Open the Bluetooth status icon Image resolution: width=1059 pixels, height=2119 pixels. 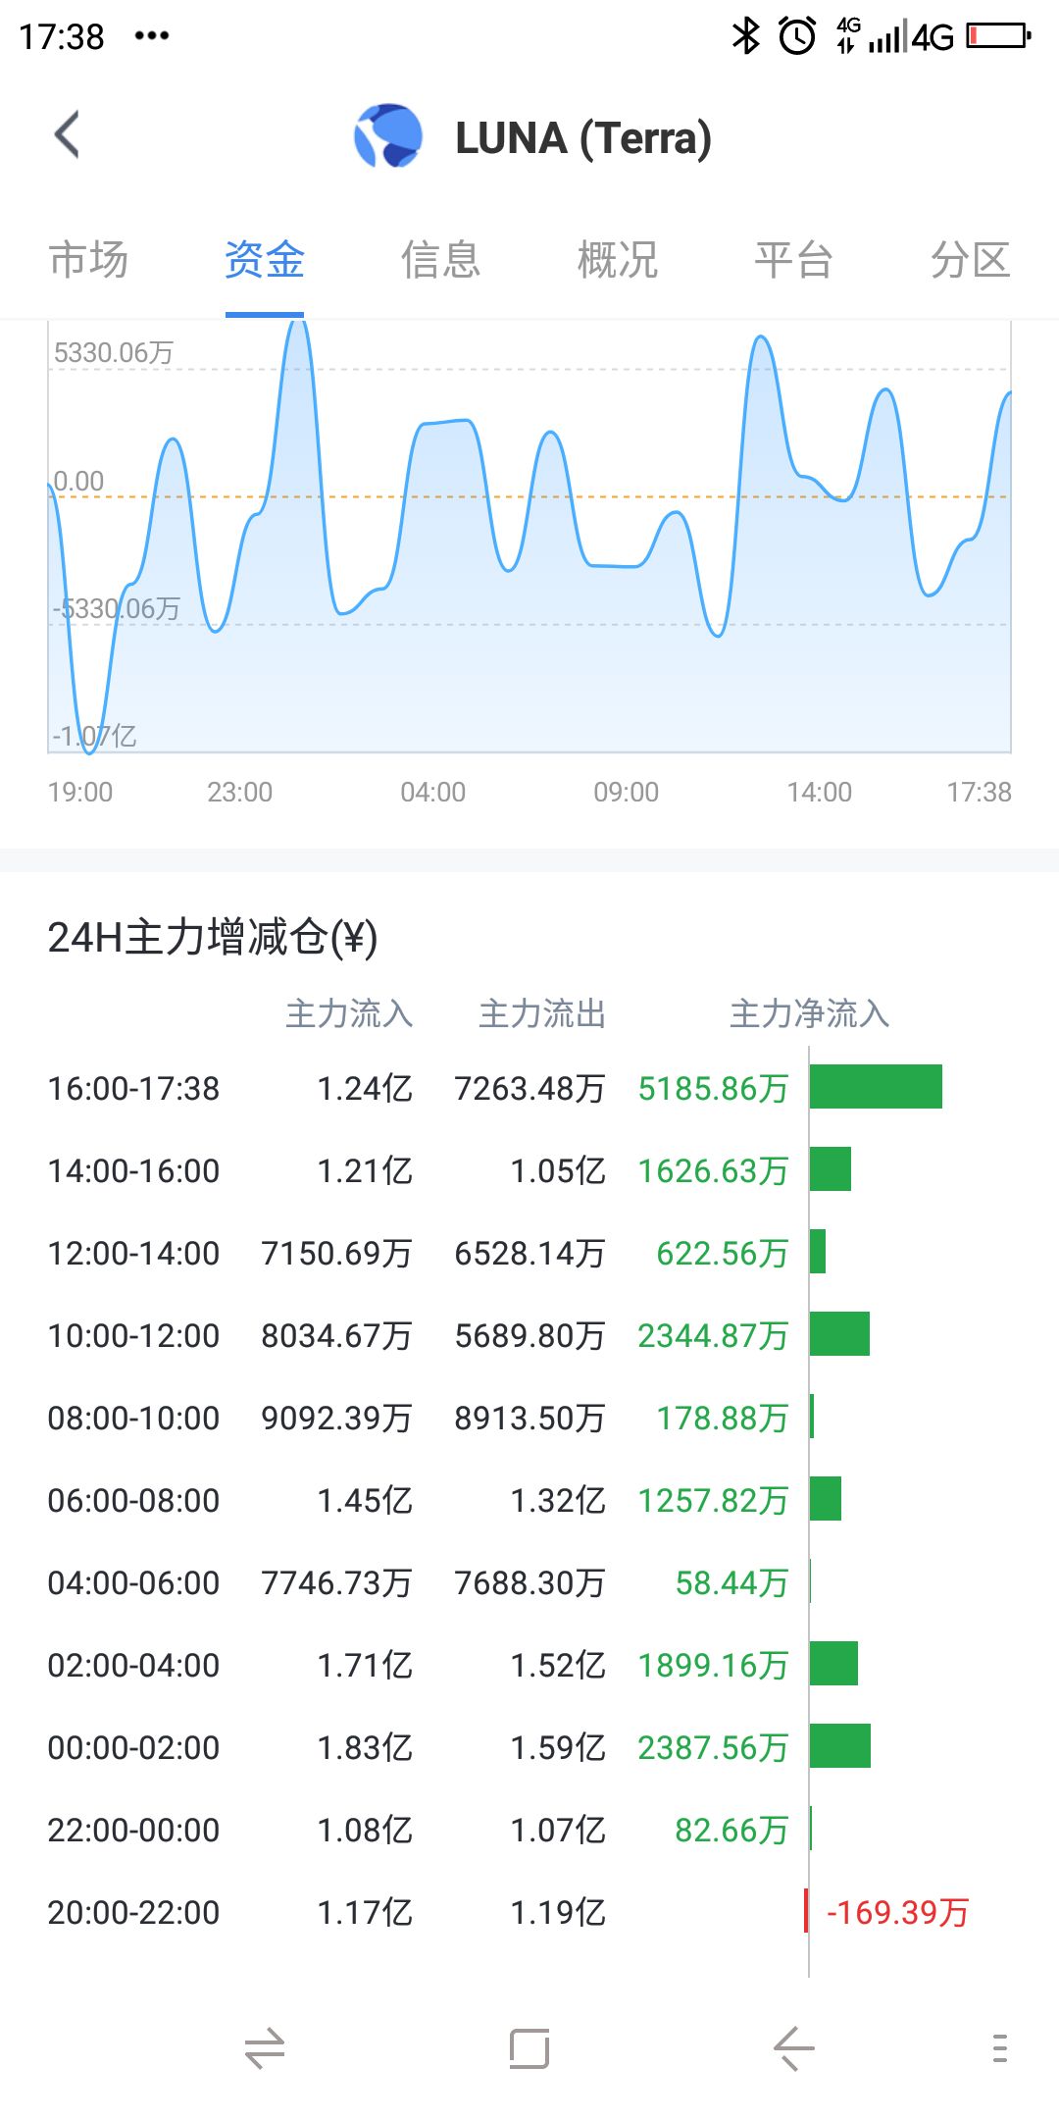746,36
